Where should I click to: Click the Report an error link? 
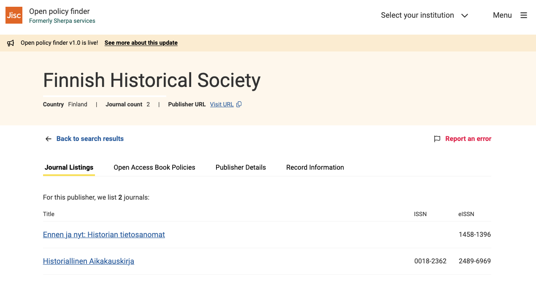click(x=468, y=139)
